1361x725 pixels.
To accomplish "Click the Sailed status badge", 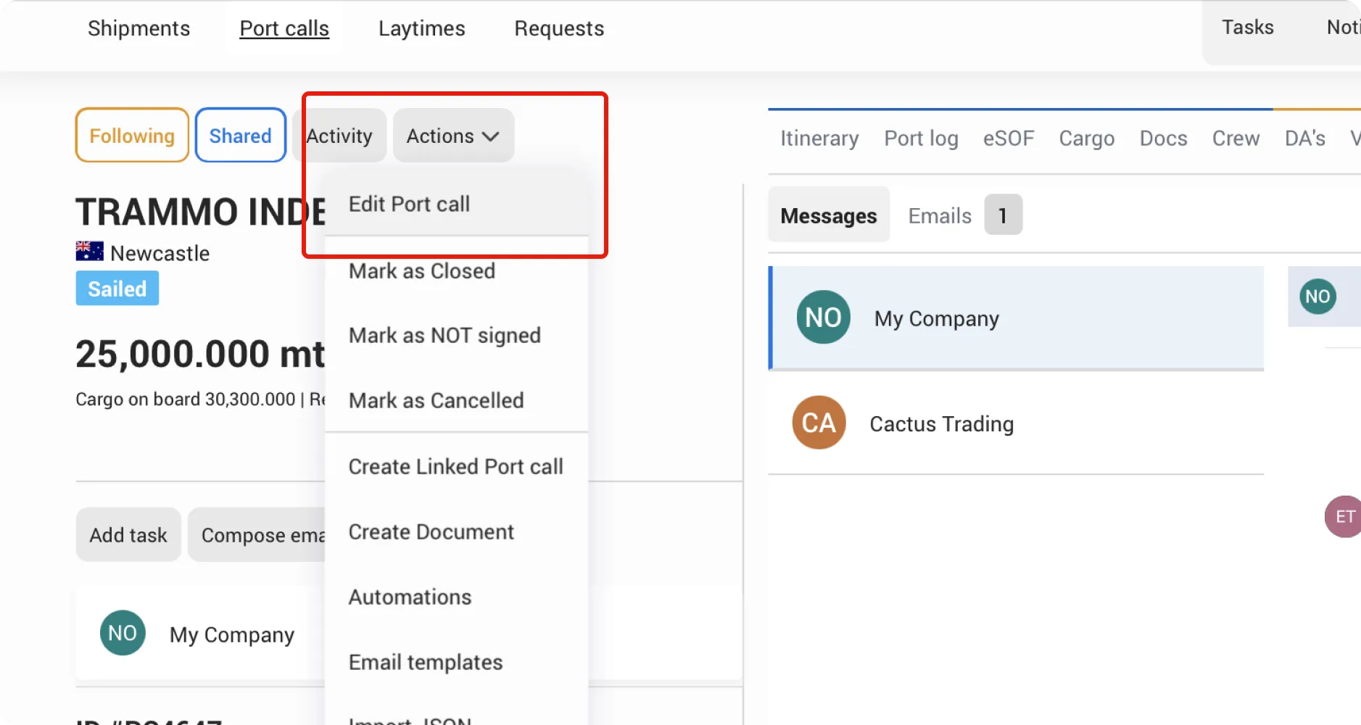I will 117,289.
